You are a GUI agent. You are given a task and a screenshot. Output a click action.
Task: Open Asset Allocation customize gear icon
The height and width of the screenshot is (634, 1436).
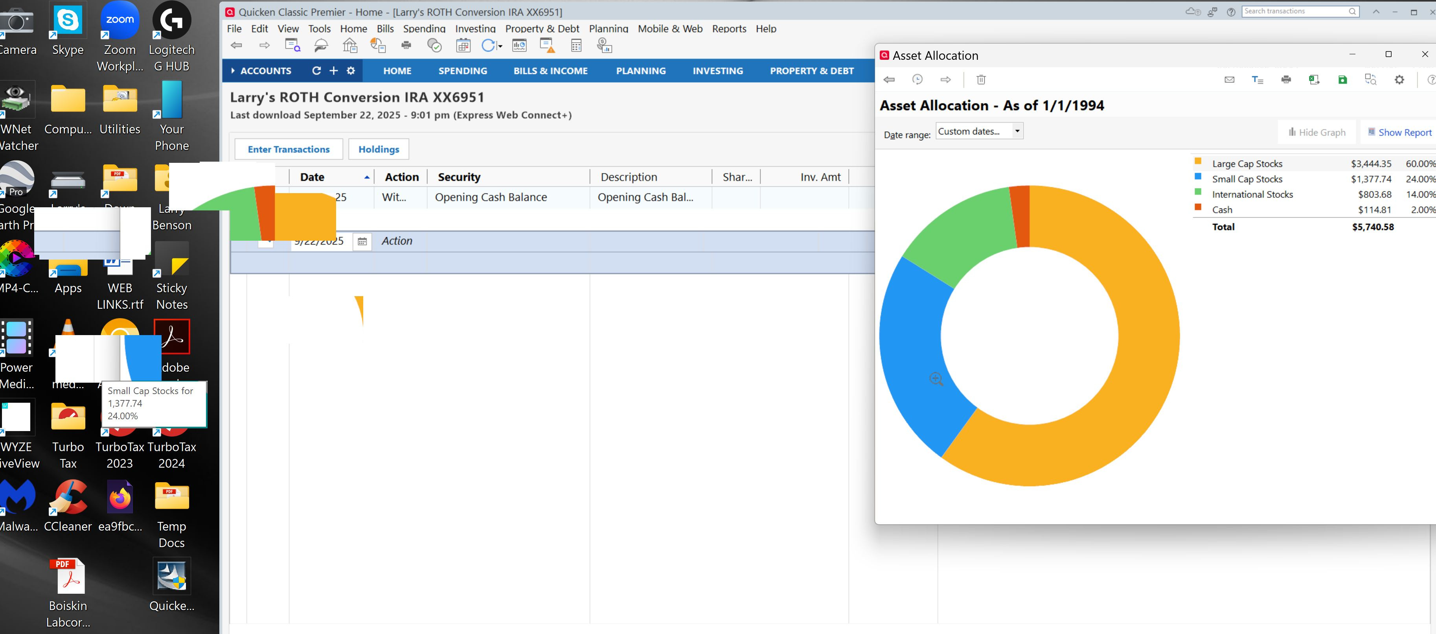1399,80
